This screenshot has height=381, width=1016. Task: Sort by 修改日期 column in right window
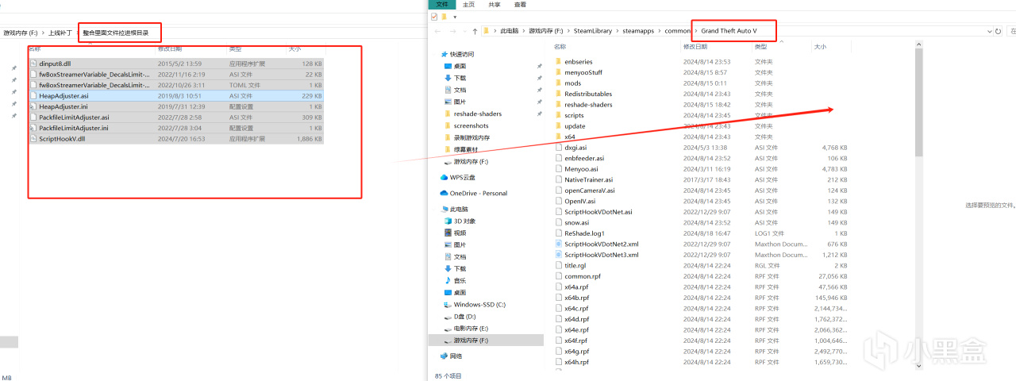pyautogui.click(x=695, y=47)
